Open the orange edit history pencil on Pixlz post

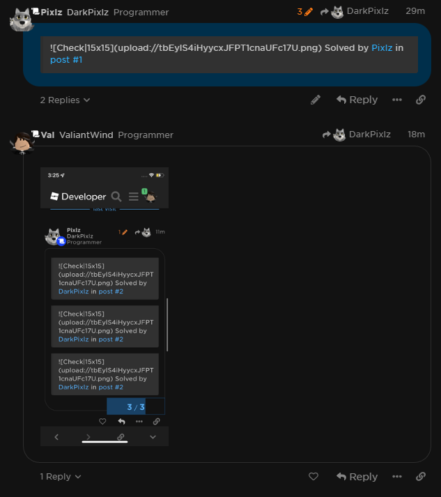point(304,12)
